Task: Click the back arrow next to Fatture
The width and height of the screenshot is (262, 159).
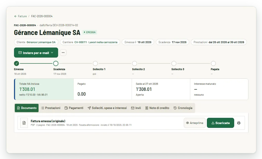Action: pos(16,16)
